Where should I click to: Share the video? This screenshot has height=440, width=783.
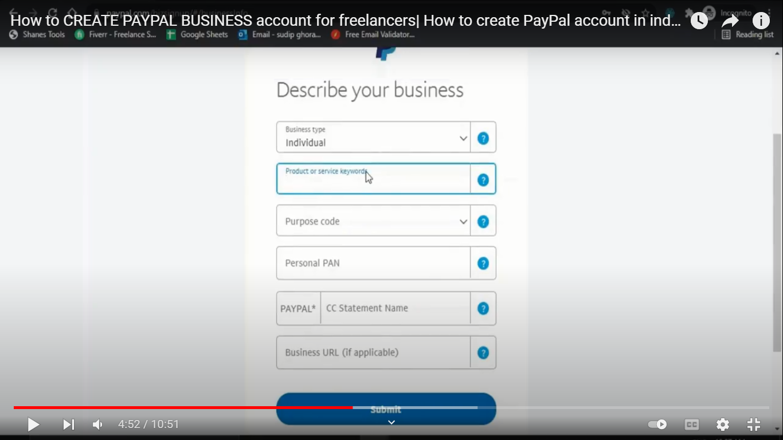click(x=730, y=21)
